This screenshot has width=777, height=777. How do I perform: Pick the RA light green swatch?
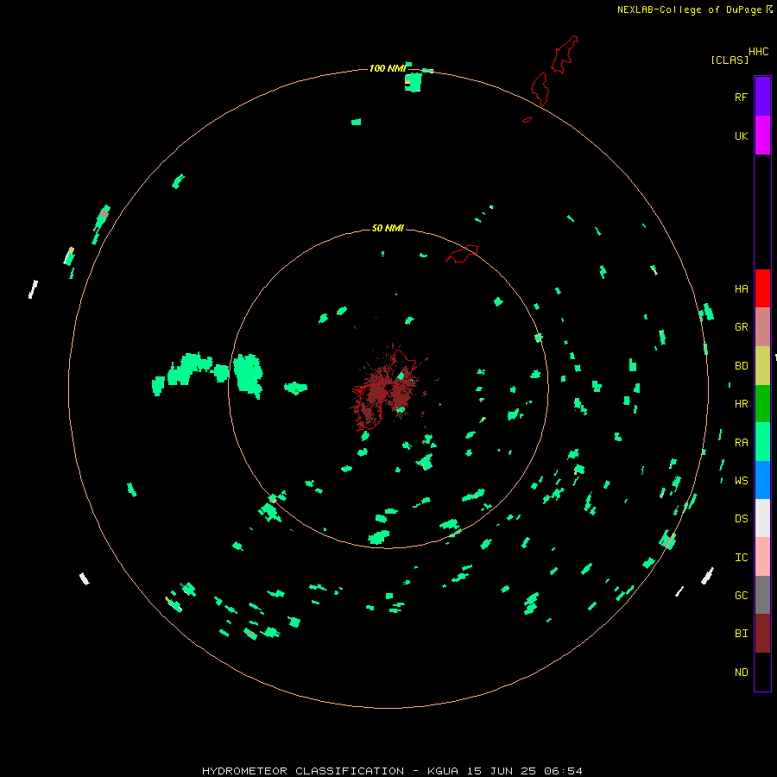pos(762,442)
